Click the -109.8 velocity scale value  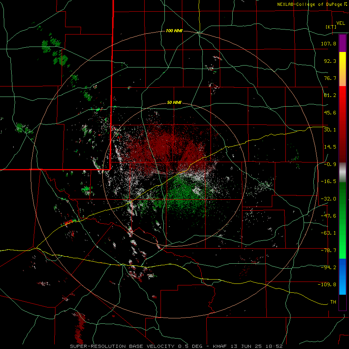click(x=327, y=285)
